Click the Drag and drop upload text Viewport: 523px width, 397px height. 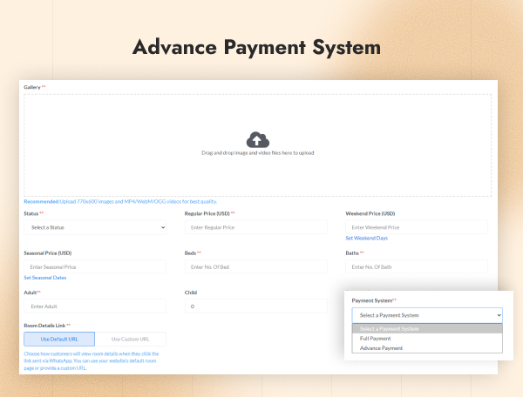point(257,153)
